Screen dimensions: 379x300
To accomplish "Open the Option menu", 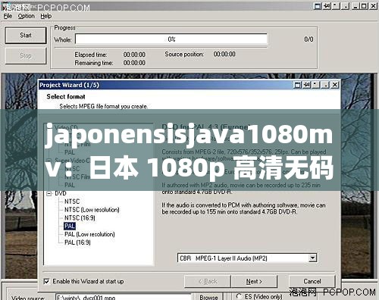I will (26, 16).
